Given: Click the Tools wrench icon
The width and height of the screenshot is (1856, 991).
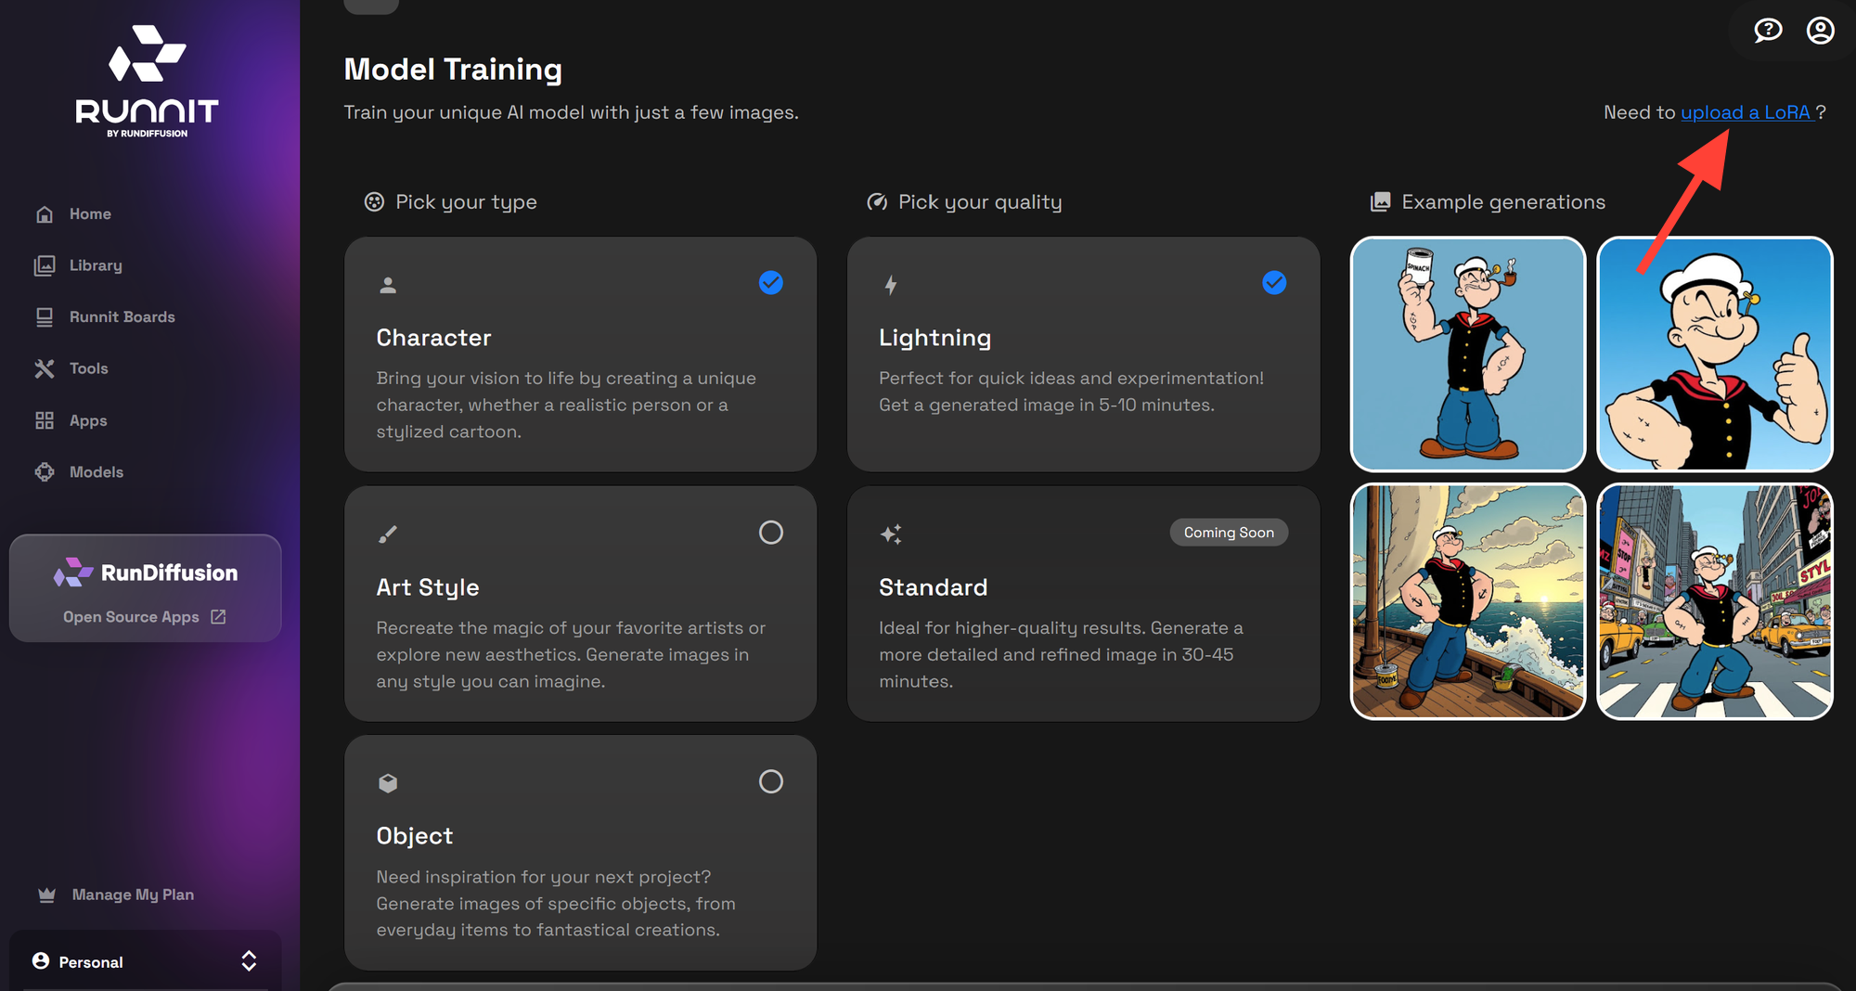Looking at the screenshot, I should pos(45,368).
